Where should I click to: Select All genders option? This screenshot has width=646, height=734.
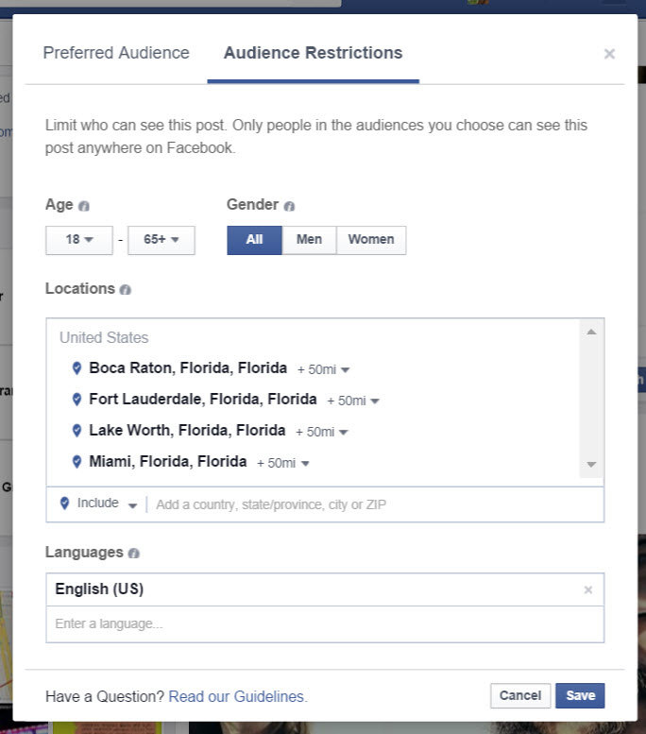tap(254, 240)
